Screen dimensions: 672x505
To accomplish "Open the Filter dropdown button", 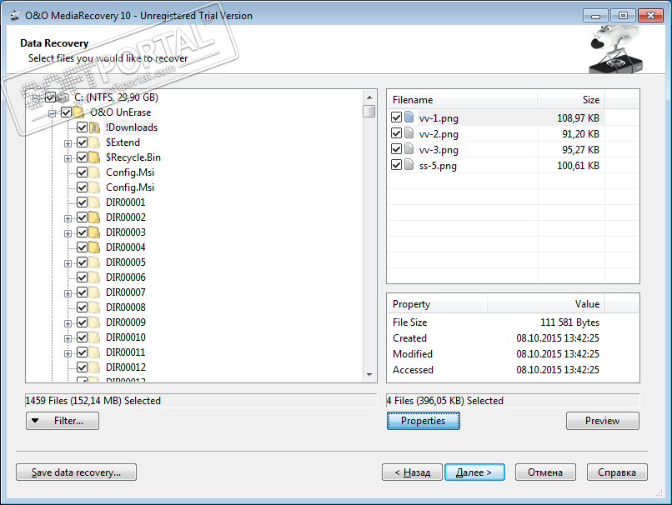I will (x=63, y=421).
